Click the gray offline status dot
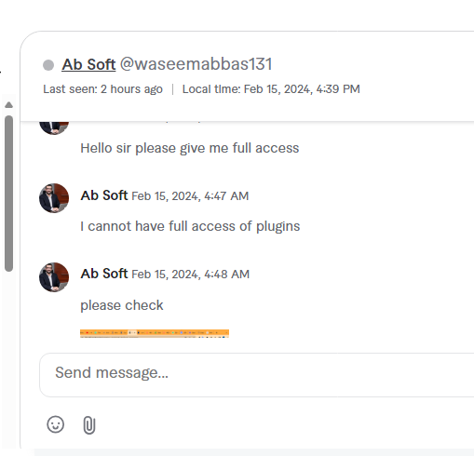Screen dimensions: 474x456 [x=48, y=65]
